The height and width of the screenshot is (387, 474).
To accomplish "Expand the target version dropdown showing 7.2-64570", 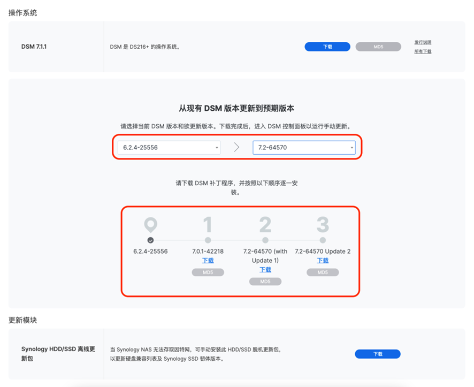I will coord(303,147).
